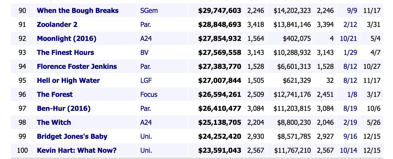Viewport: 393px width, 159px height.
Task: Open the Moonlight (2016) movie page
Action: pyautogui.click(x=67, y=39)
